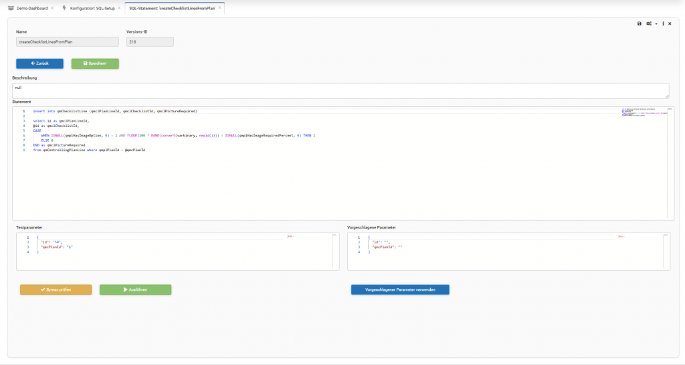Viewport: 685px width, 365px height.
Task: Click the 'insert into qmChecklistLine' code line
Action: pyautogui.click(x=115, y=112)
